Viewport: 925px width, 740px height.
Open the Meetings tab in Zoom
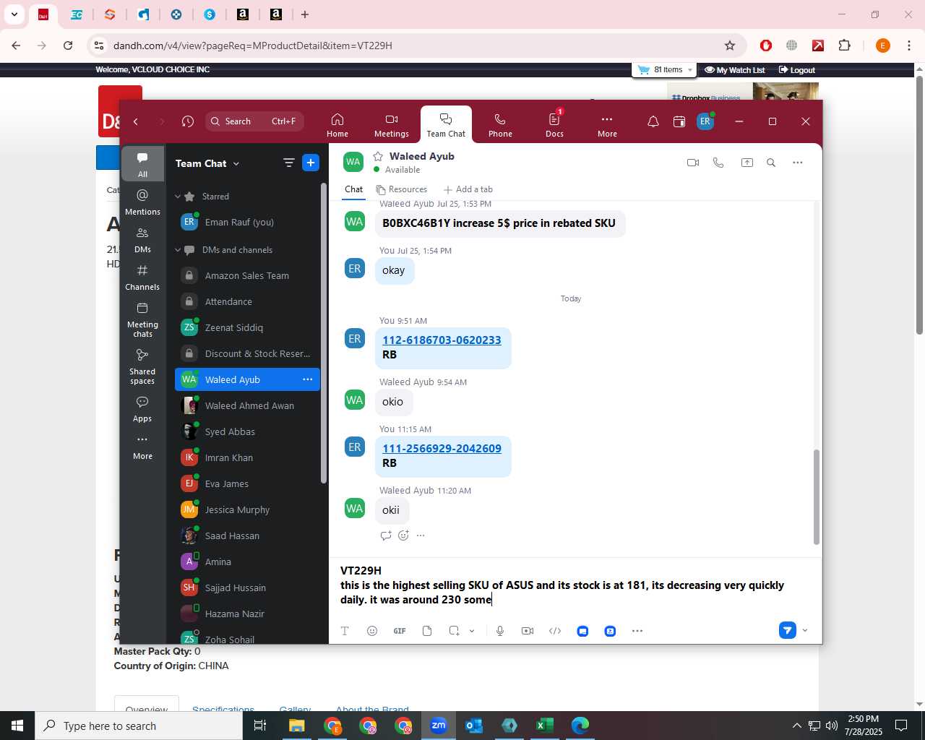[392, 124]
